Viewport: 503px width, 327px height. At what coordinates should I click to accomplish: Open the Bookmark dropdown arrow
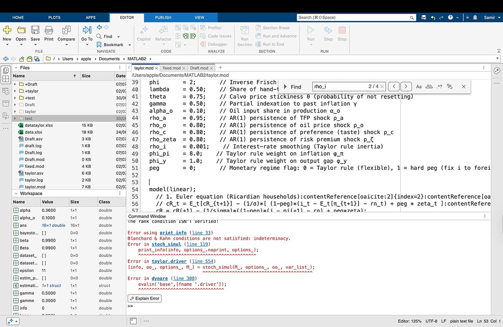130,45
